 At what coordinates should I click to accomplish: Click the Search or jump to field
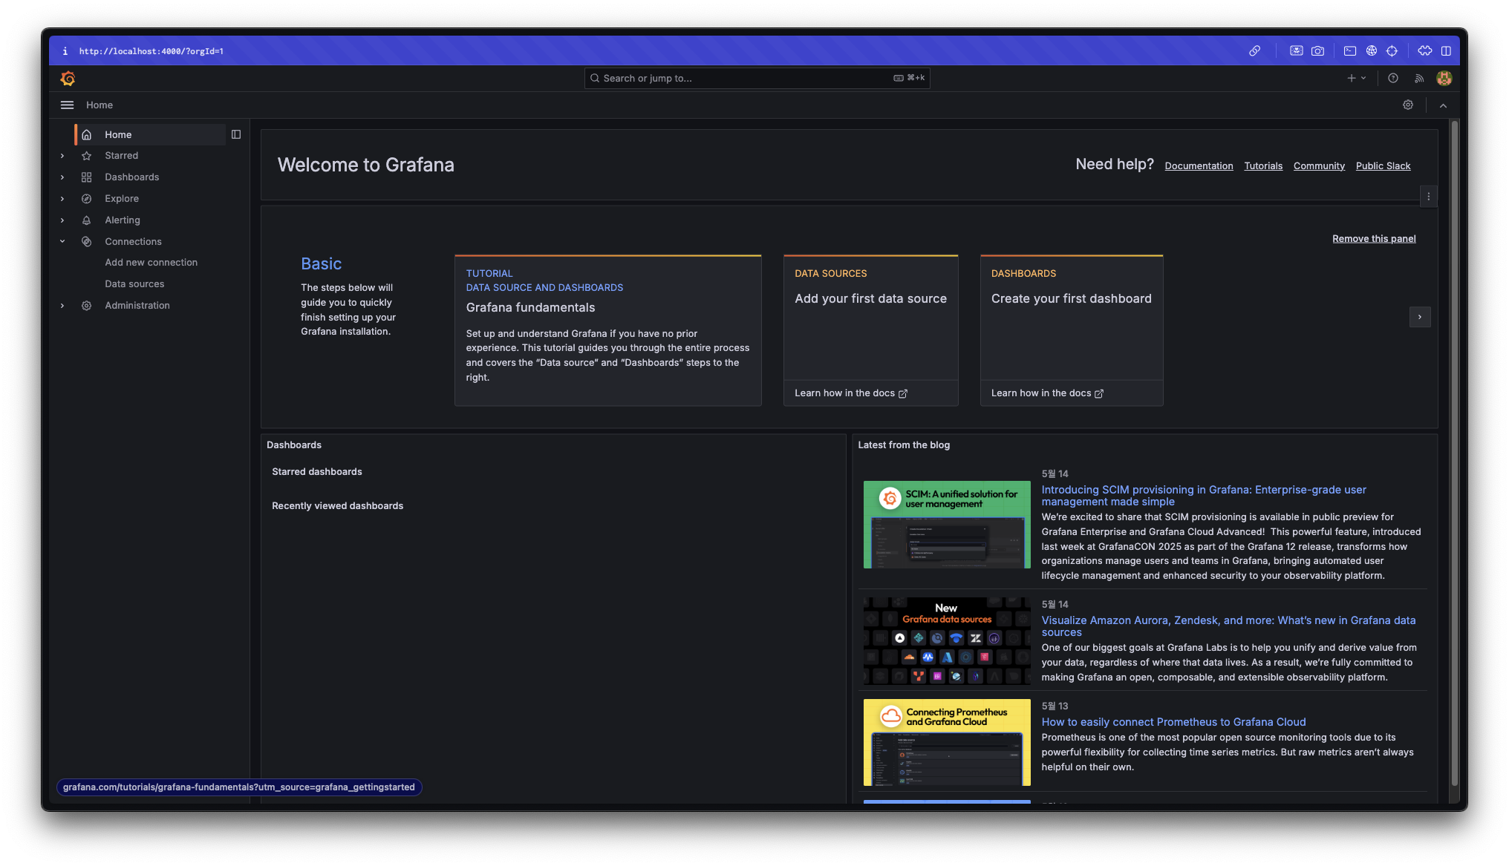click(x=743, y=78)
